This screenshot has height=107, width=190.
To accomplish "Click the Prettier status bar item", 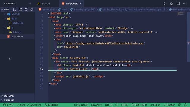I will tap(169, 105).
